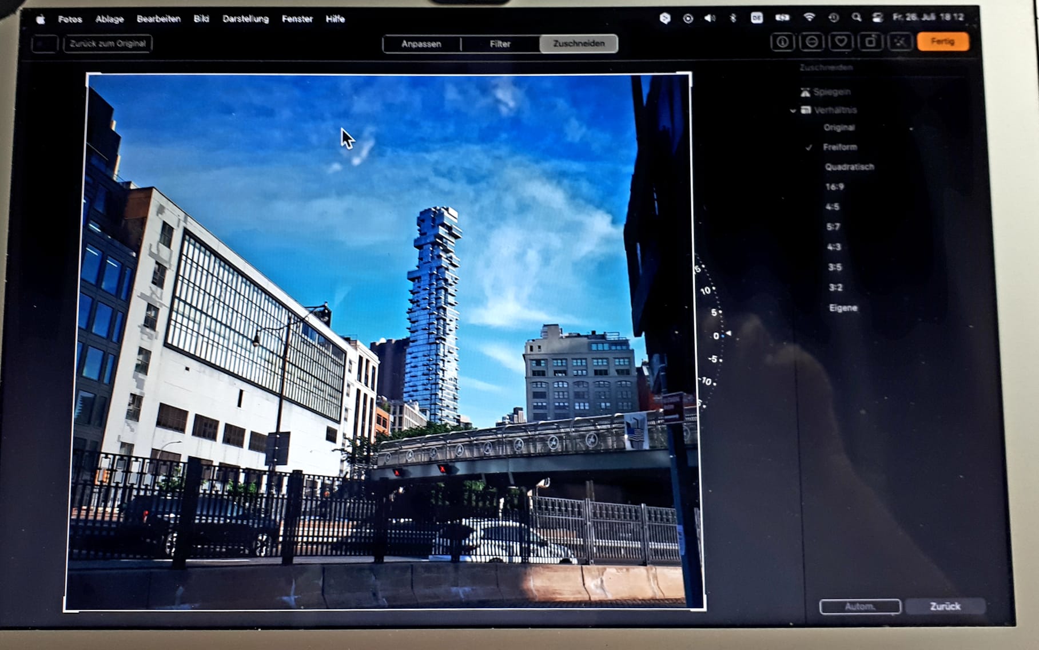Open Spotlight search in menu bar
Screen dimensions: 1039x650
856,18
